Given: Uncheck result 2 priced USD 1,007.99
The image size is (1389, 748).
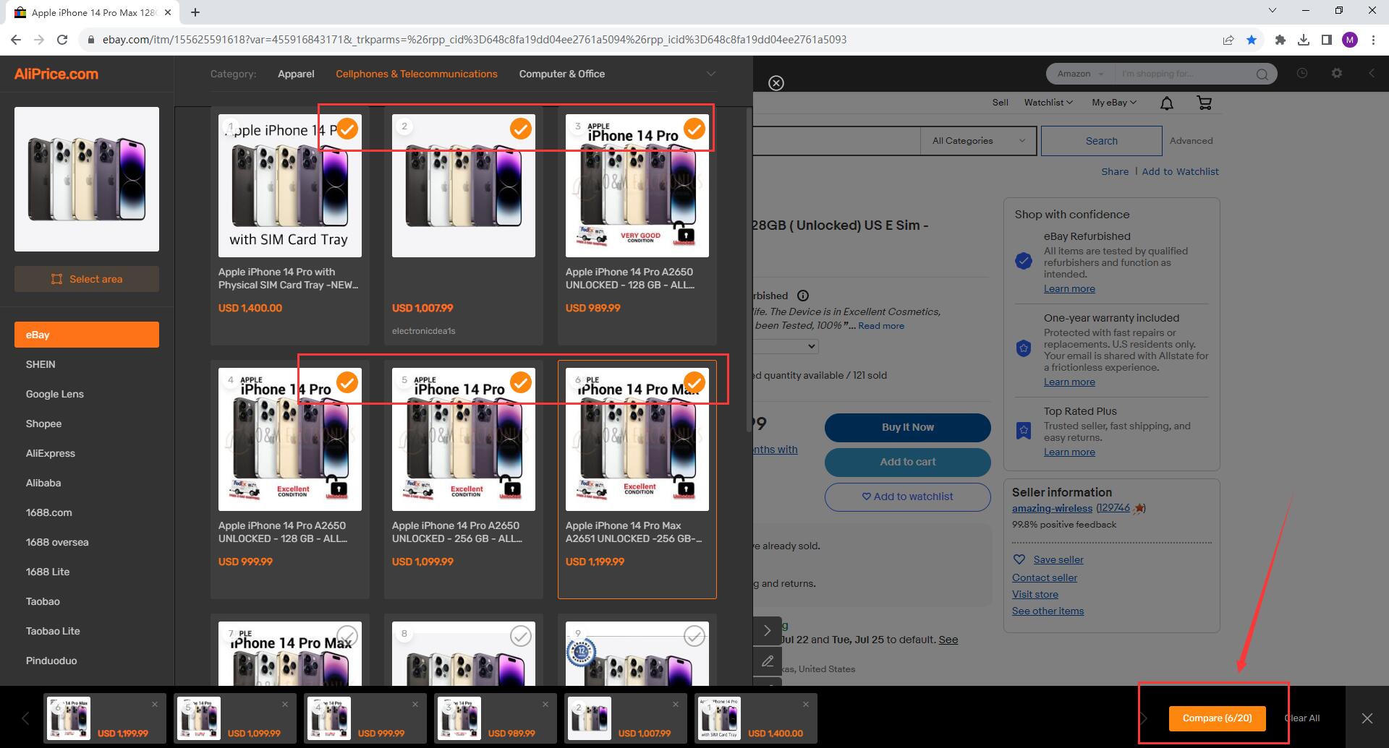Looking at the screenshot, I should (x=521, y=129).
